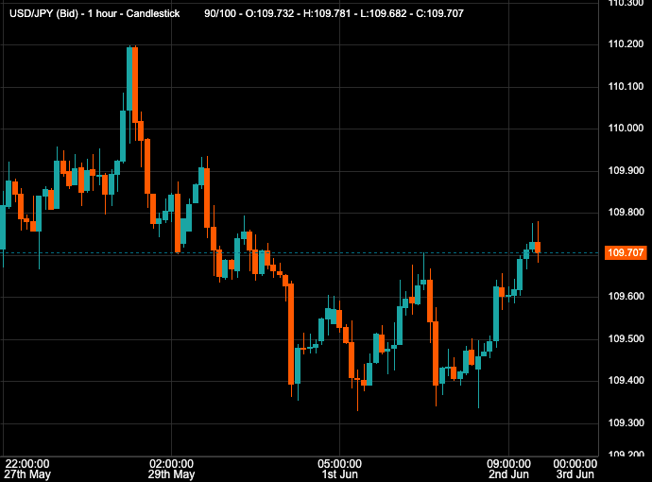Click the orange 109.707 current price tag
The image size is (652, 482).
(626, 252)
